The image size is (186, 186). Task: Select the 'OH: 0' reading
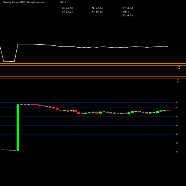[x=125, y=12]
